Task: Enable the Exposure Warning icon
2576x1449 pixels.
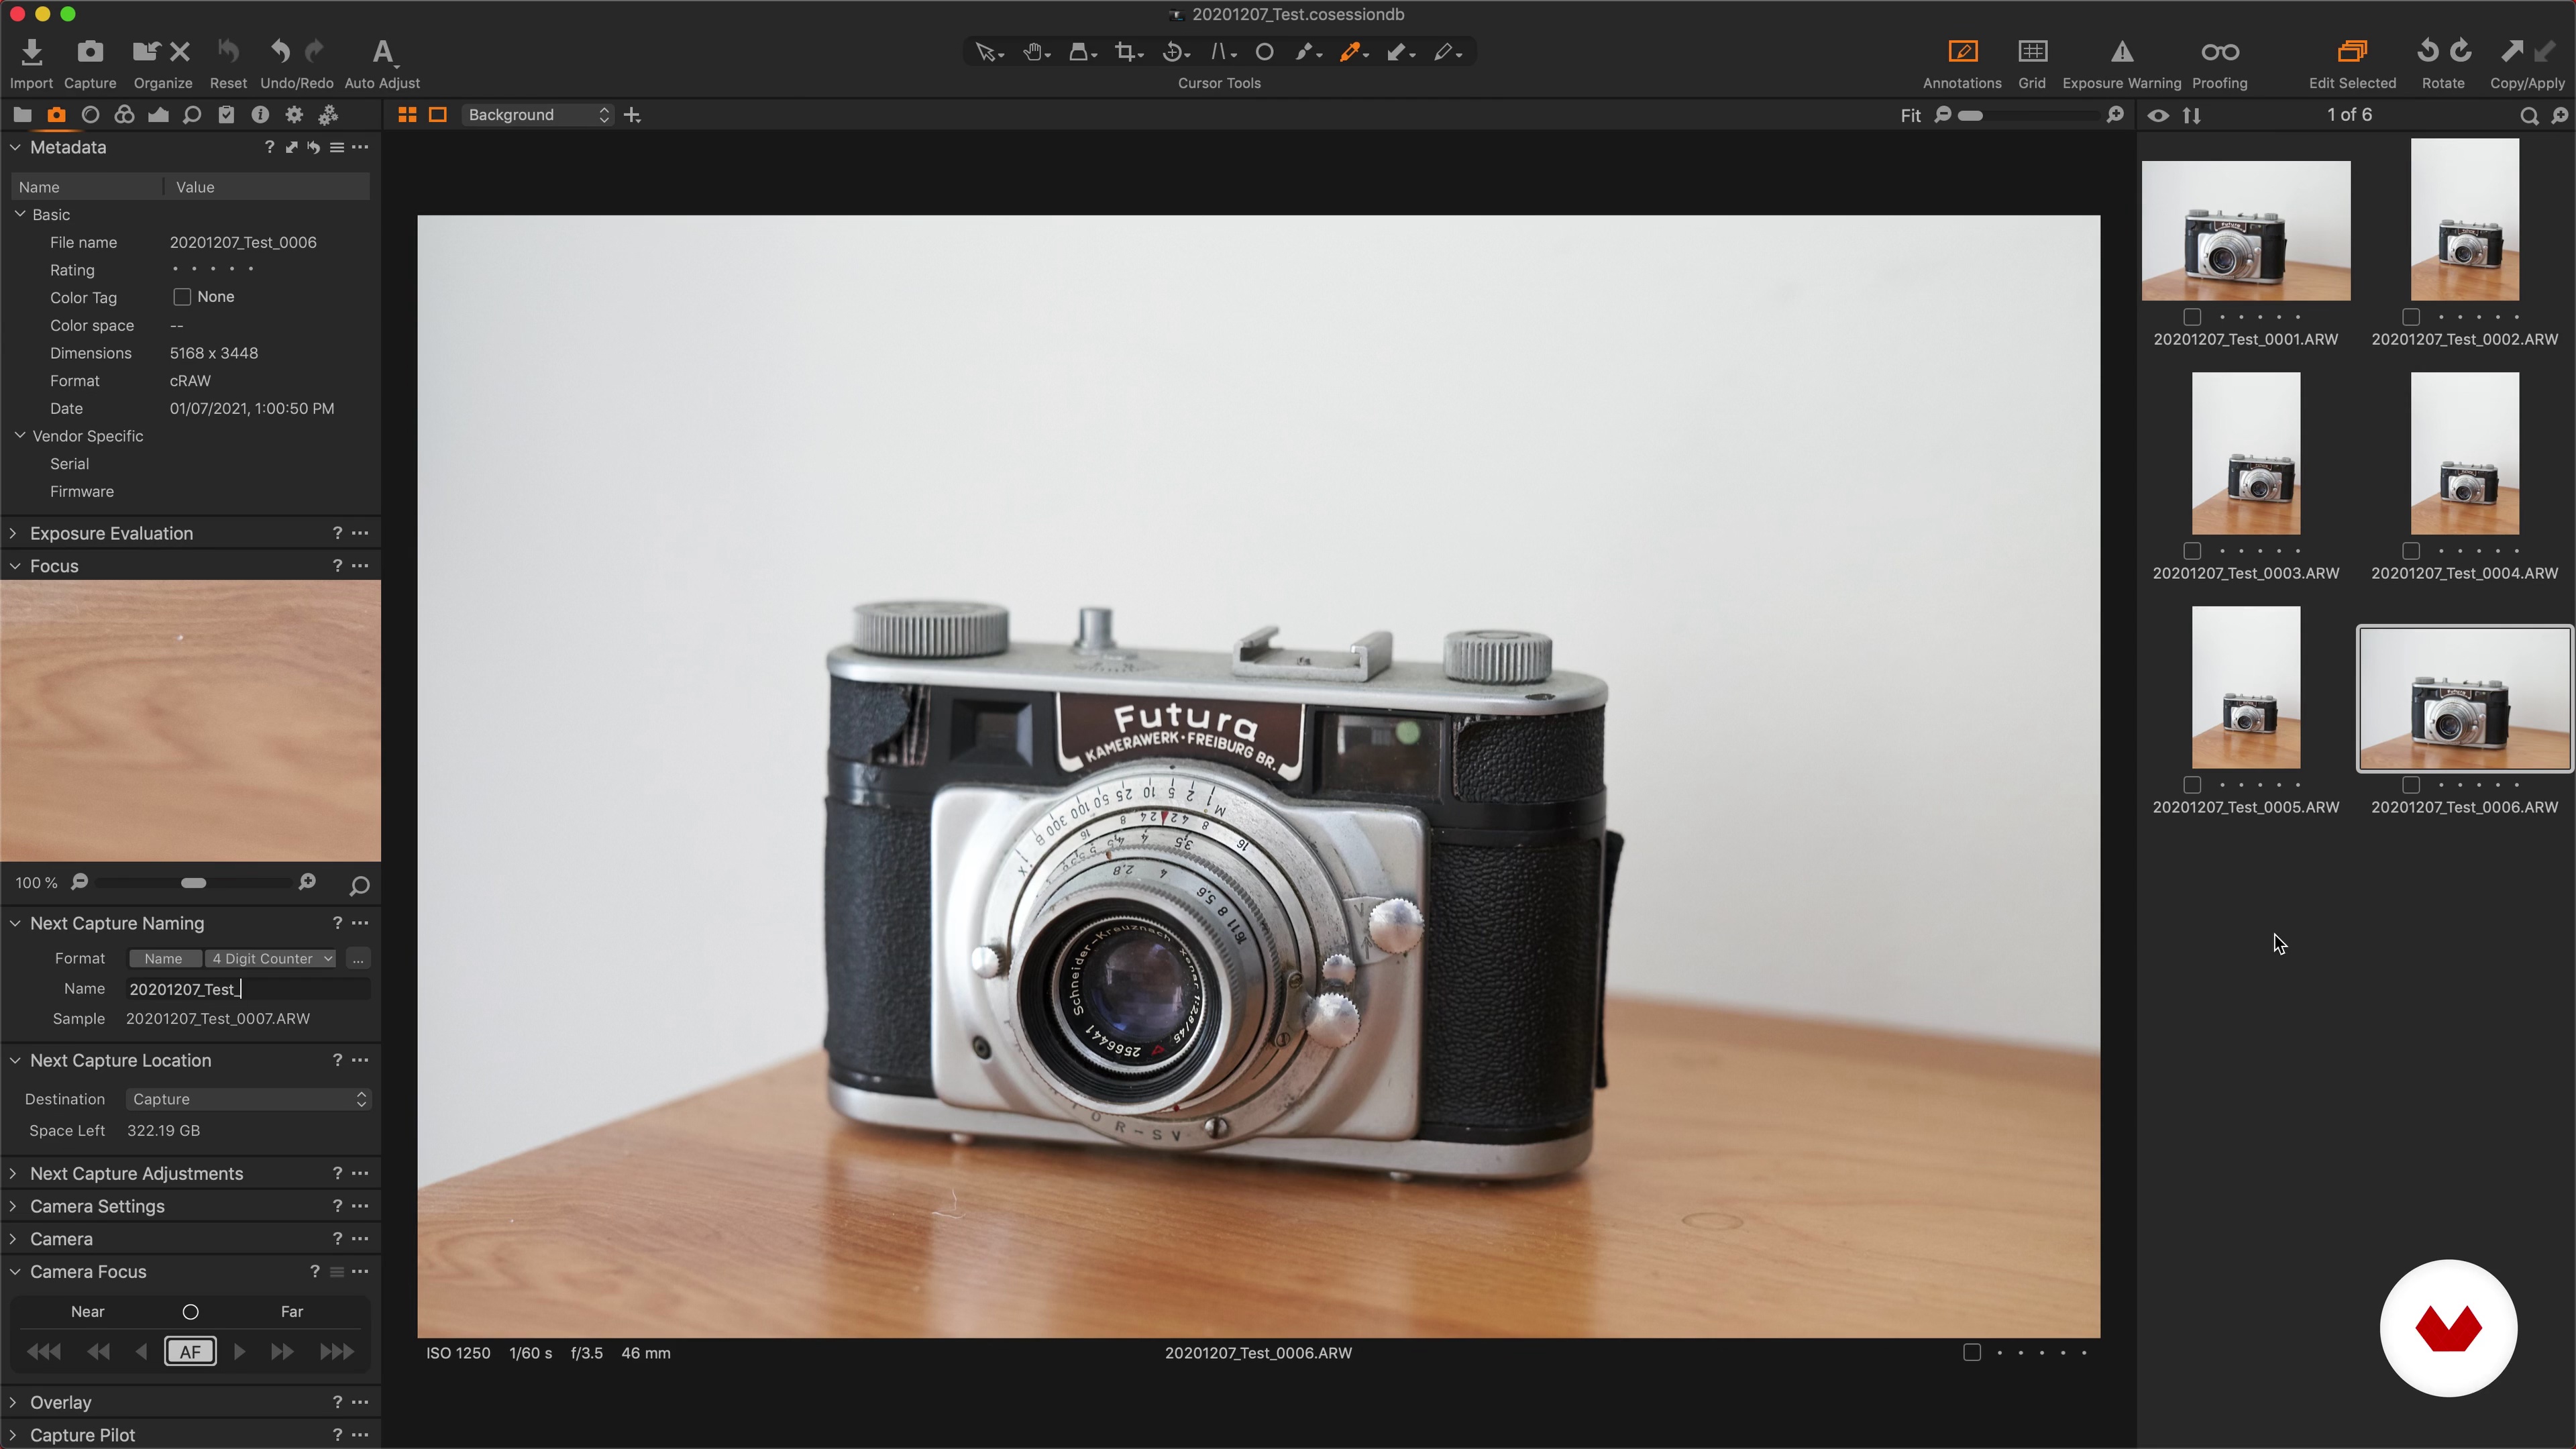Action: click(2122, 52)
